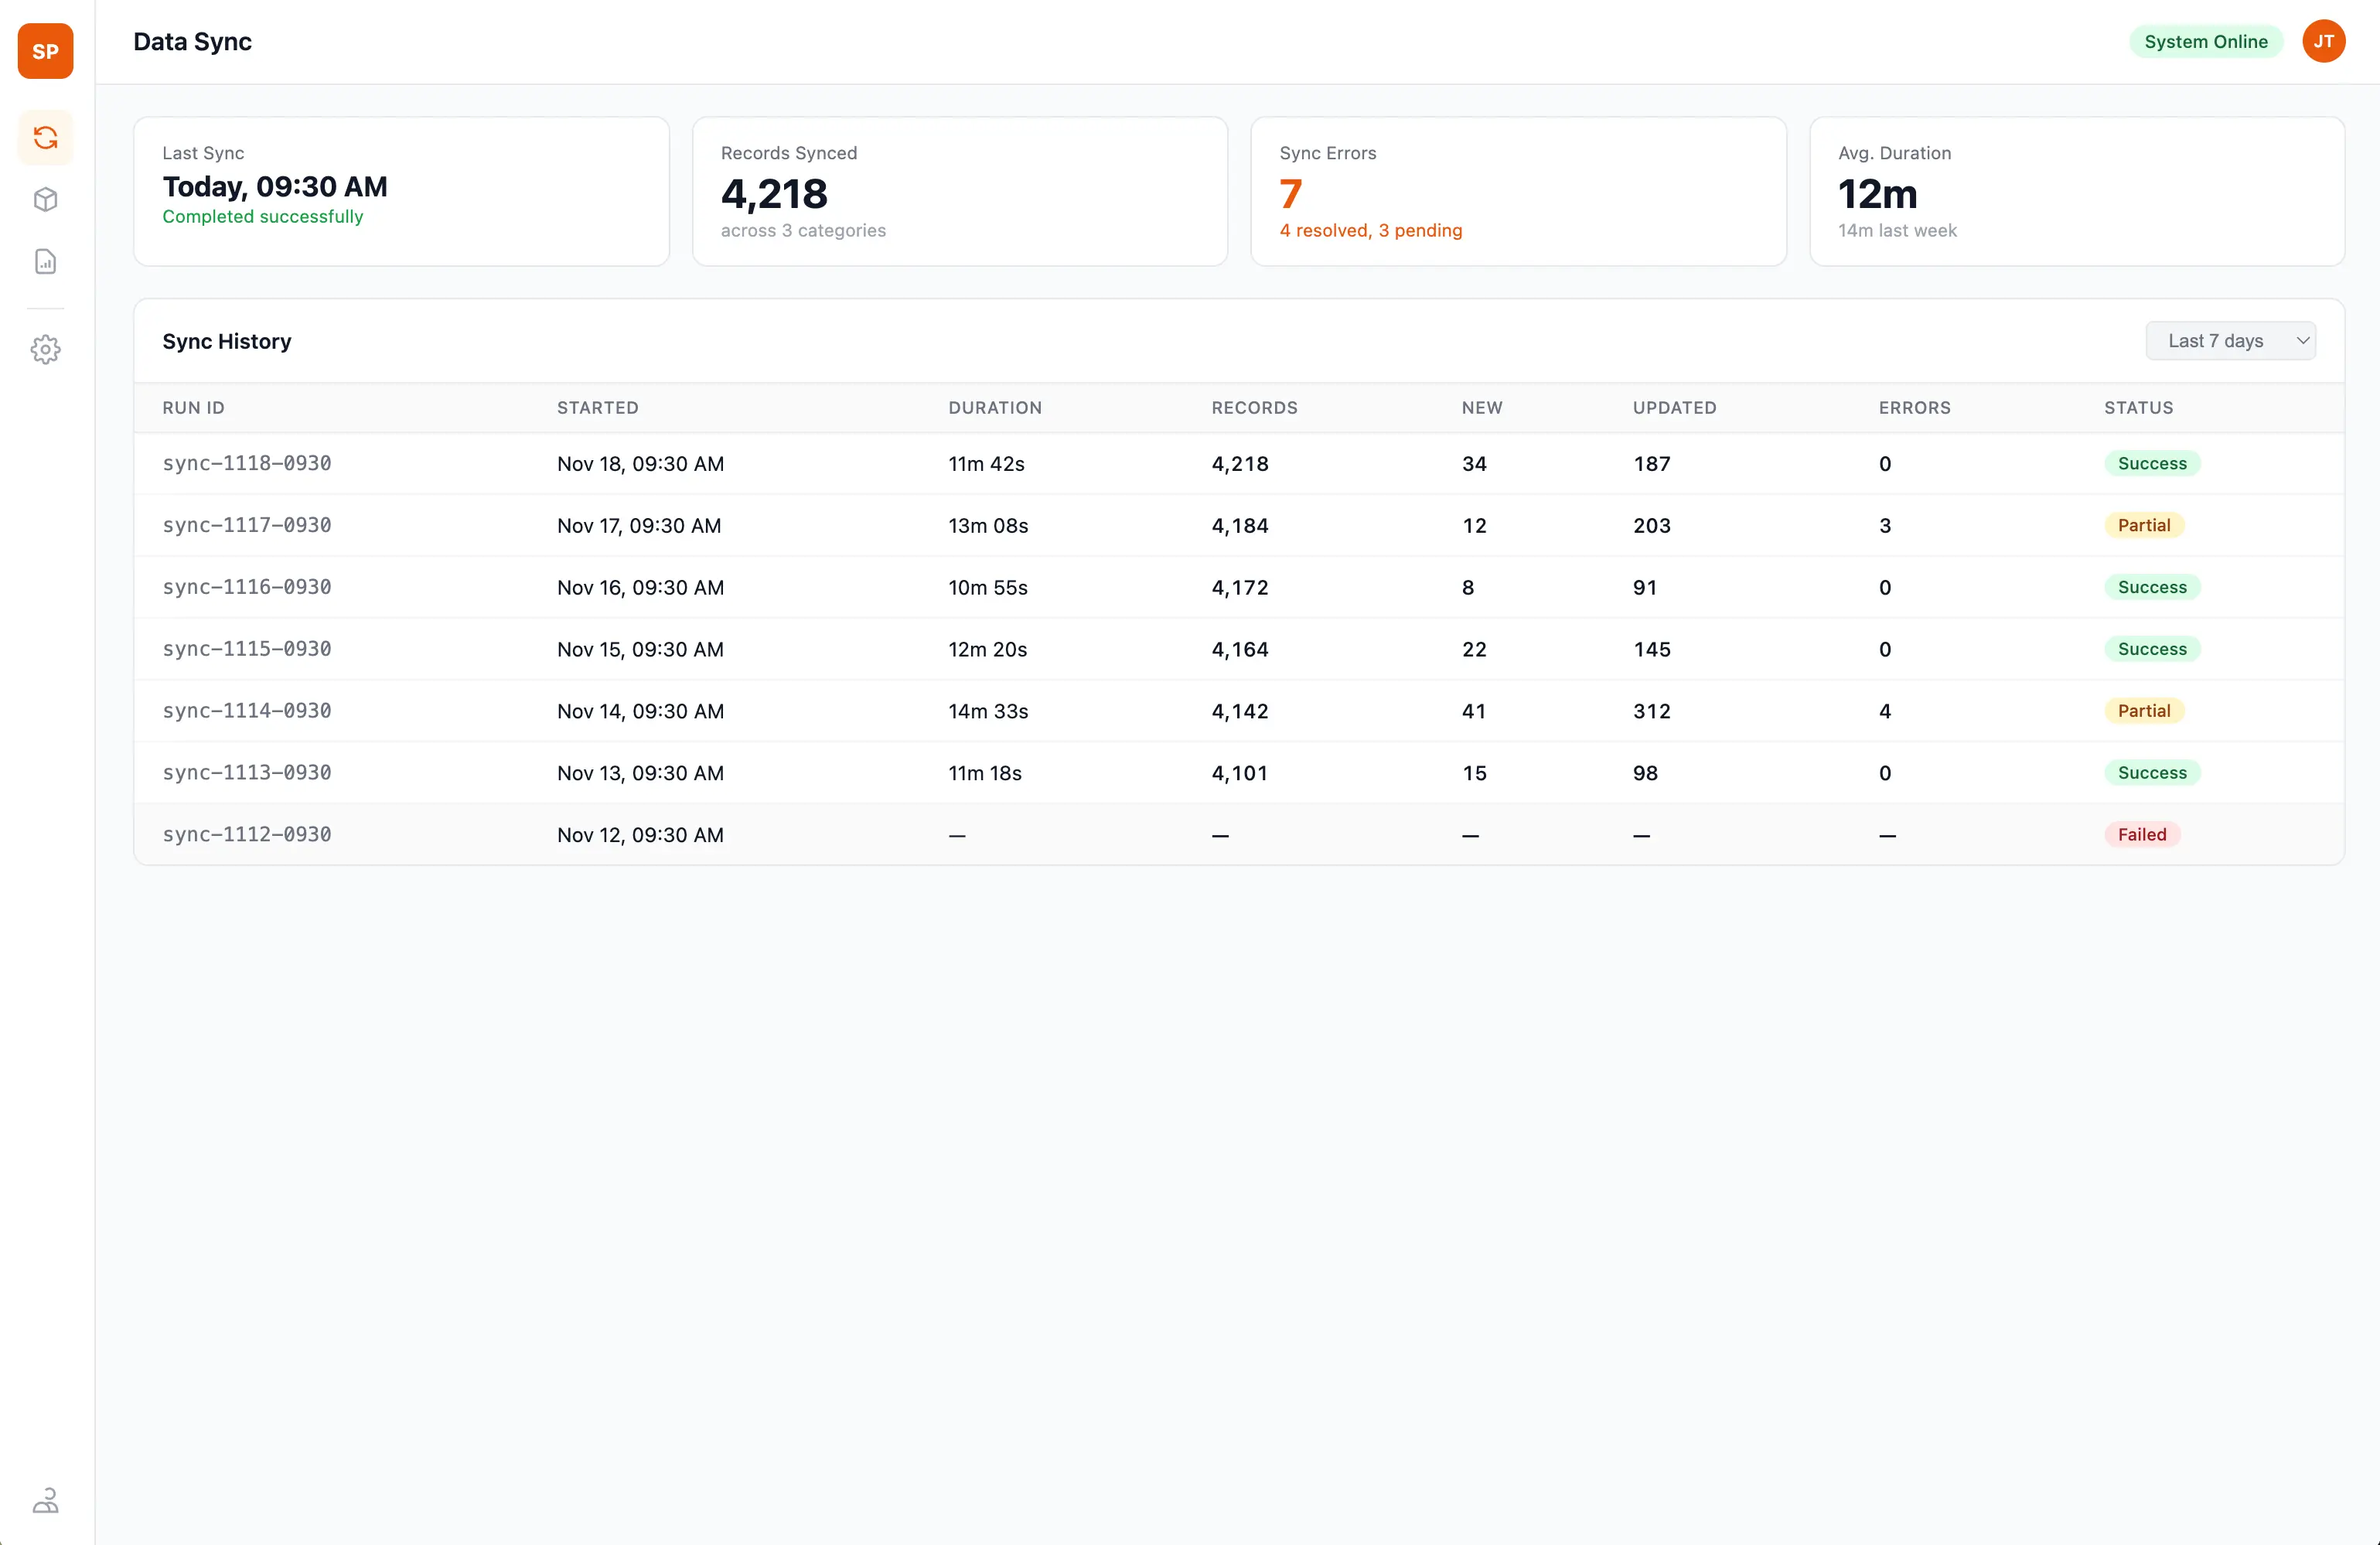This screenshot has width=2380, height=1545.
Task: Open the reports chart document icon
Action: click(46, 261)
